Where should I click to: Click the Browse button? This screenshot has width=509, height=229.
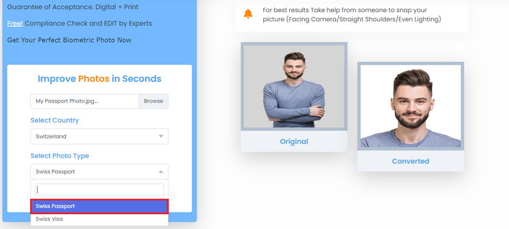(153, 101)
